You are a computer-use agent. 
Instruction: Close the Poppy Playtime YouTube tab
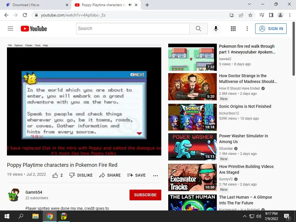point(136,5)
